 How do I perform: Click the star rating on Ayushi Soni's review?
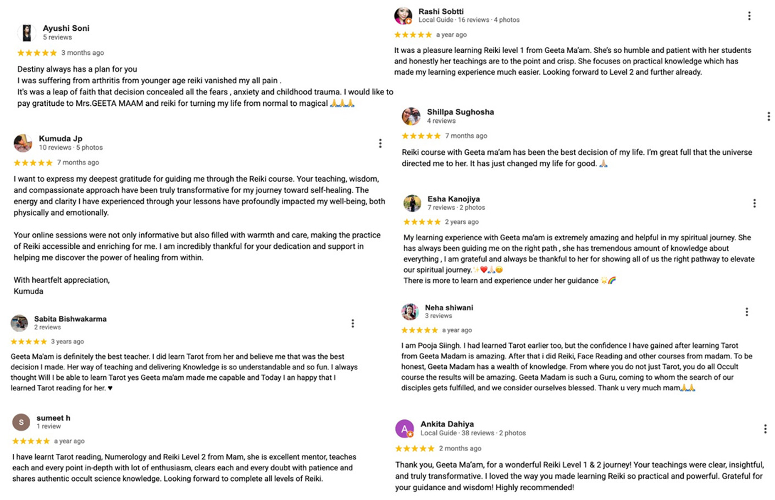pyautogui.click(x=37, y=53)
